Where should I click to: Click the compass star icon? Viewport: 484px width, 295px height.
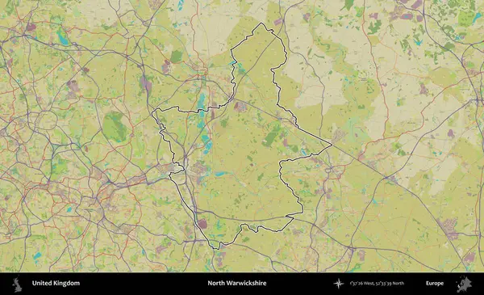click(339, 283)
